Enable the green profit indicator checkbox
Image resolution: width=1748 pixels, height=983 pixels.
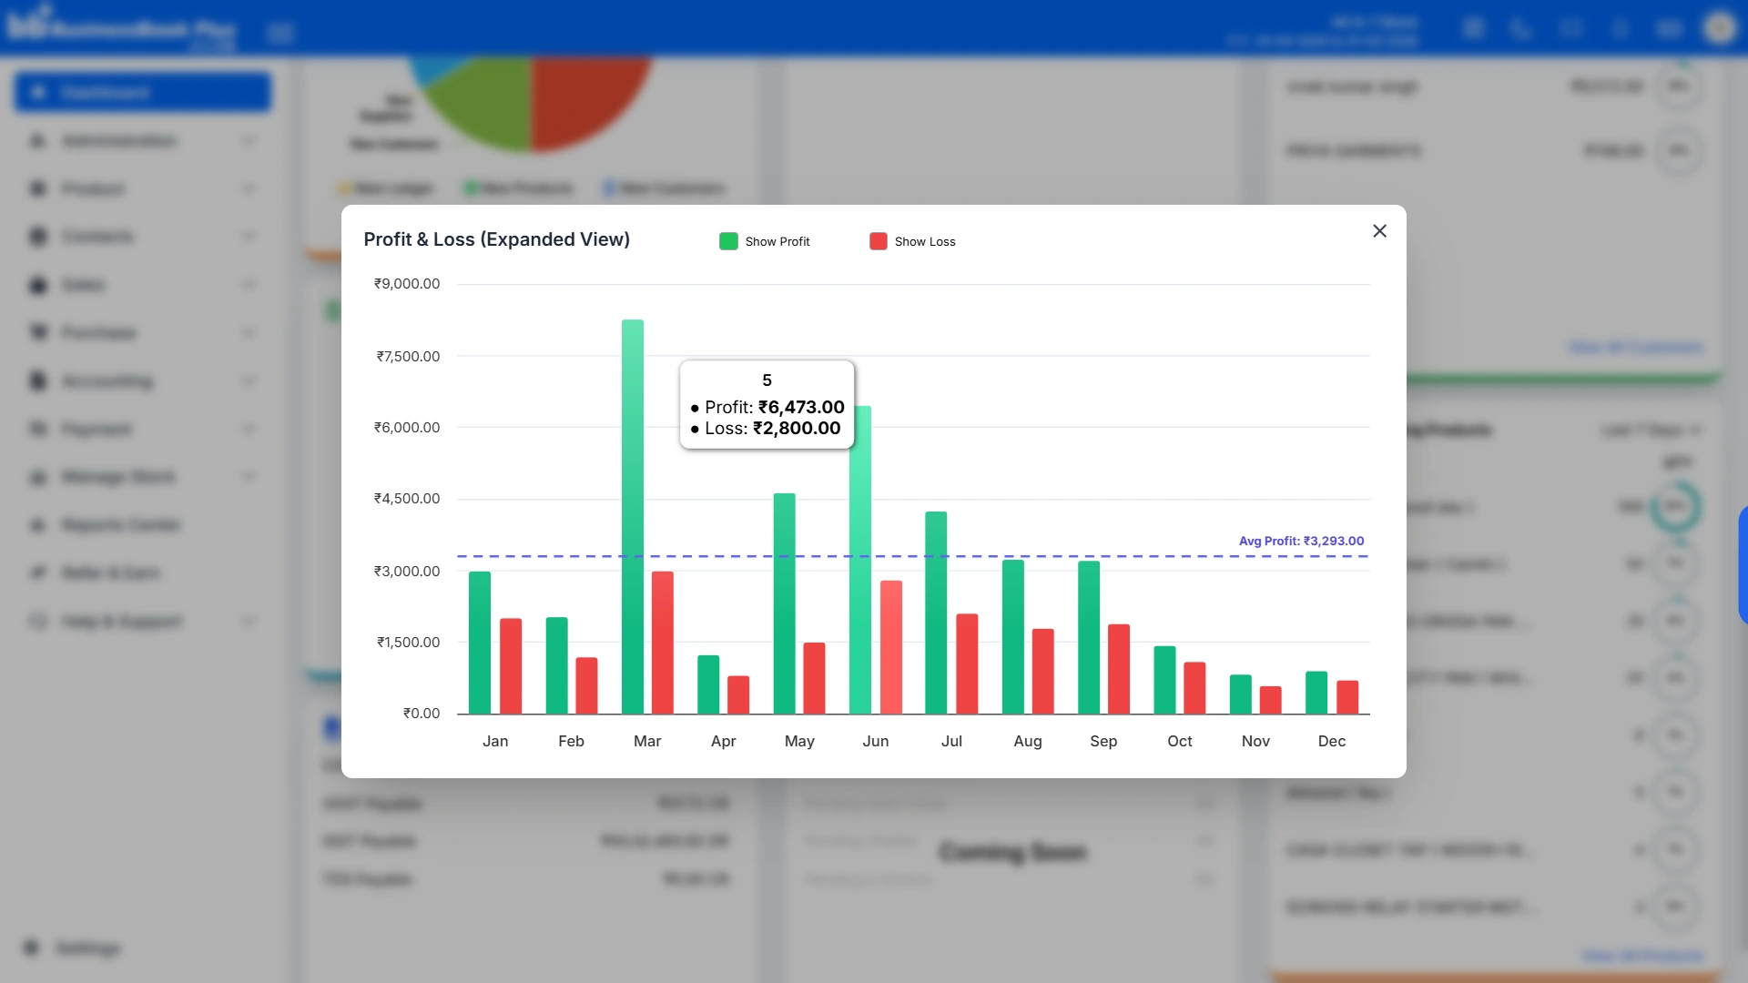pyautogui.click(x=727, y=241)
